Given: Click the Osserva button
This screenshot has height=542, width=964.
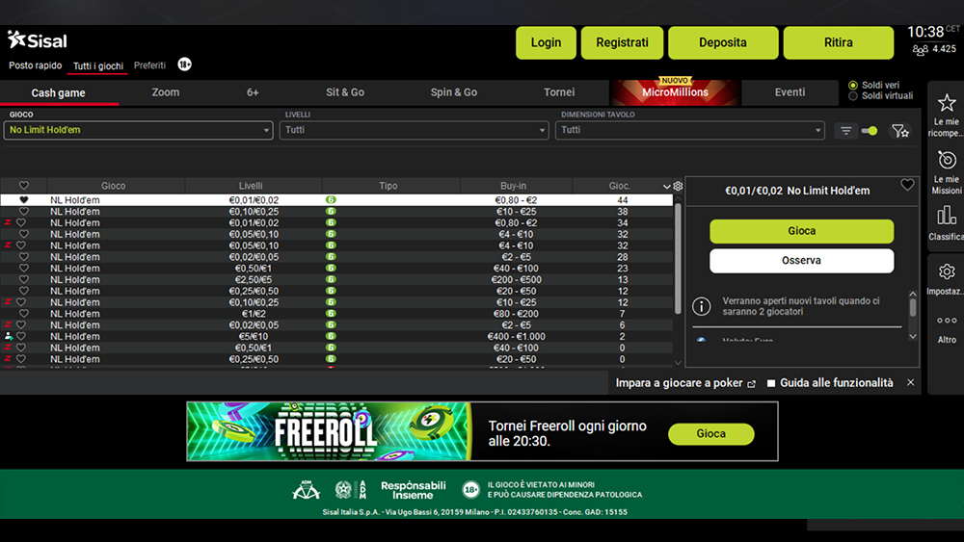Looking at the screenshot, I should [802, 260].
